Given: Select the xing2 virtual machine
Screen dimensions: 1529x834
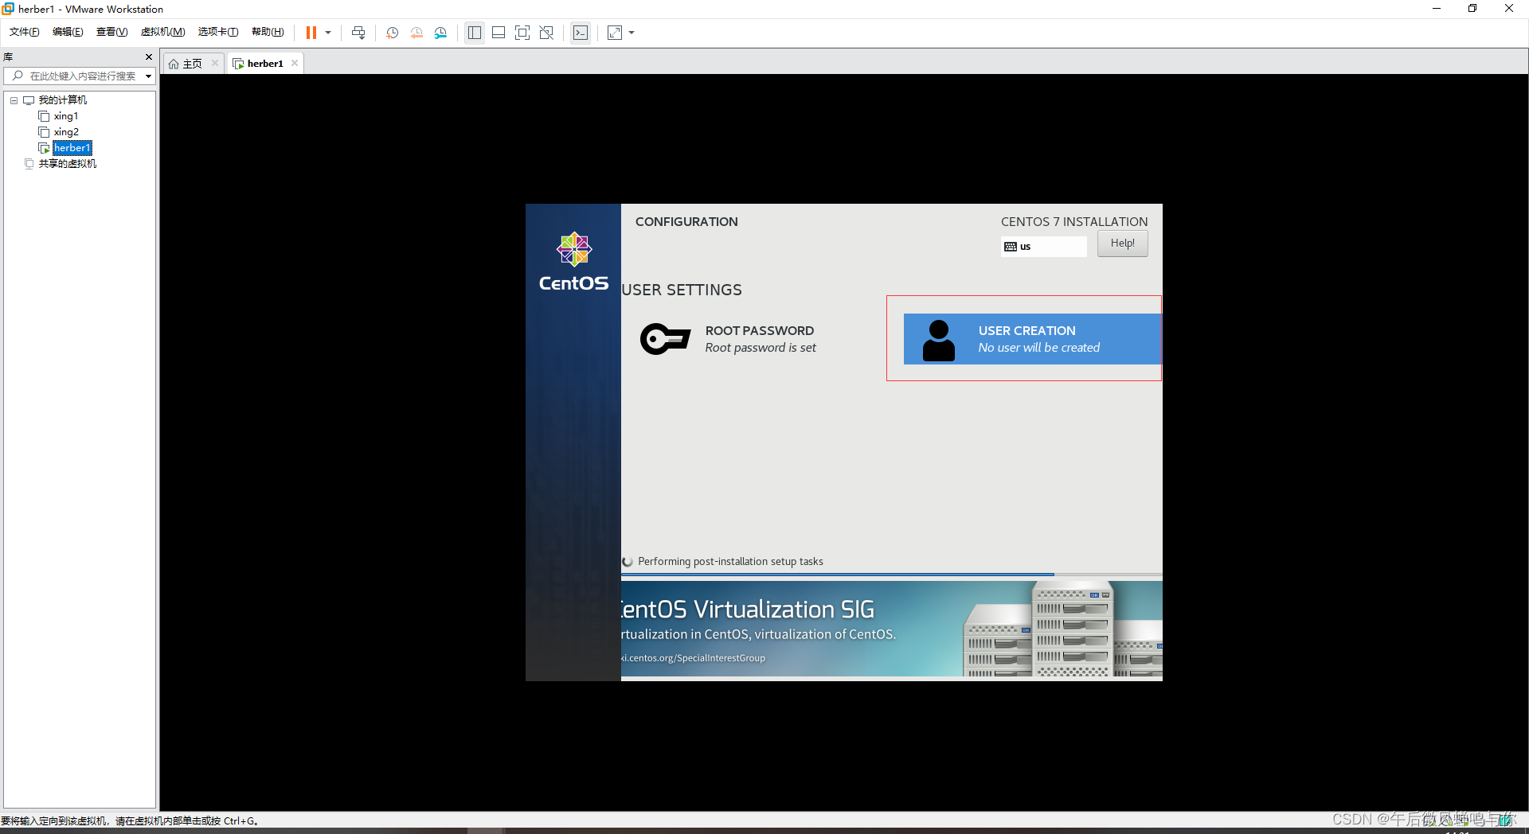Looking at the screenshot, I should (x=66, y=132).
